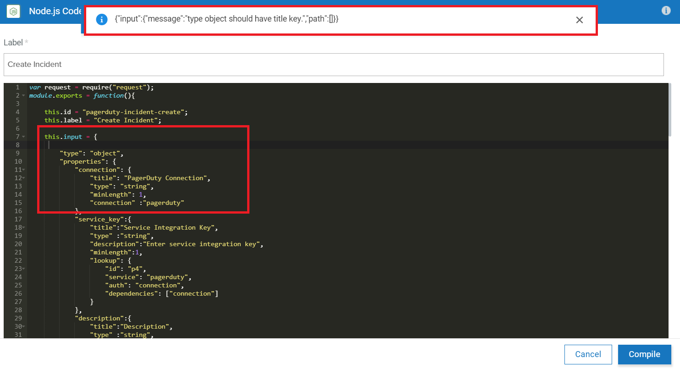
Task: Click "Enter service integration key" text
Action: click(x=202, y=244)
